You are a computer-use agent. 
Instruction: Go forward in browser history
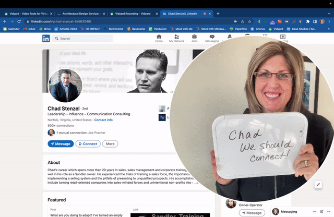(x=12, y=21)
